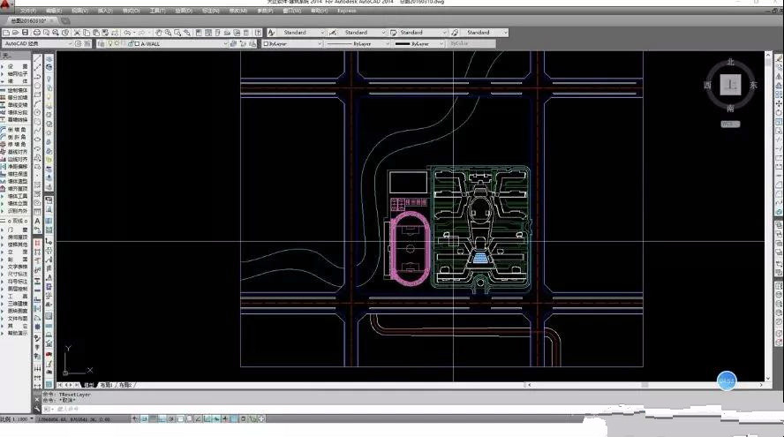Click the 北 (north) compass label
Viewport: 784px width, 437px height.
(729, 62)
